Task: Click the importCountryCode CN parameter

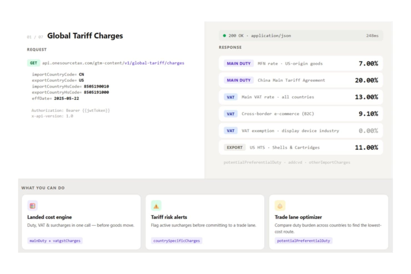Action: [58, 74]
